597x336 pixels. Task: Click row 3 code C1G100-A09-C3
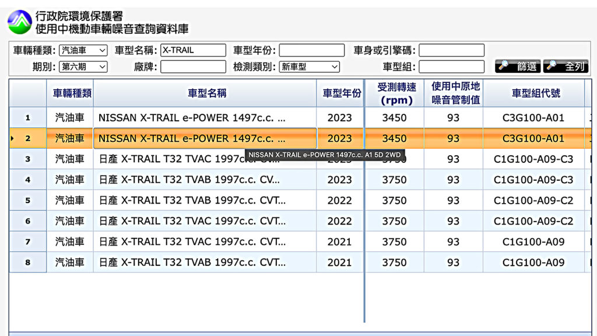pos(533,159)
